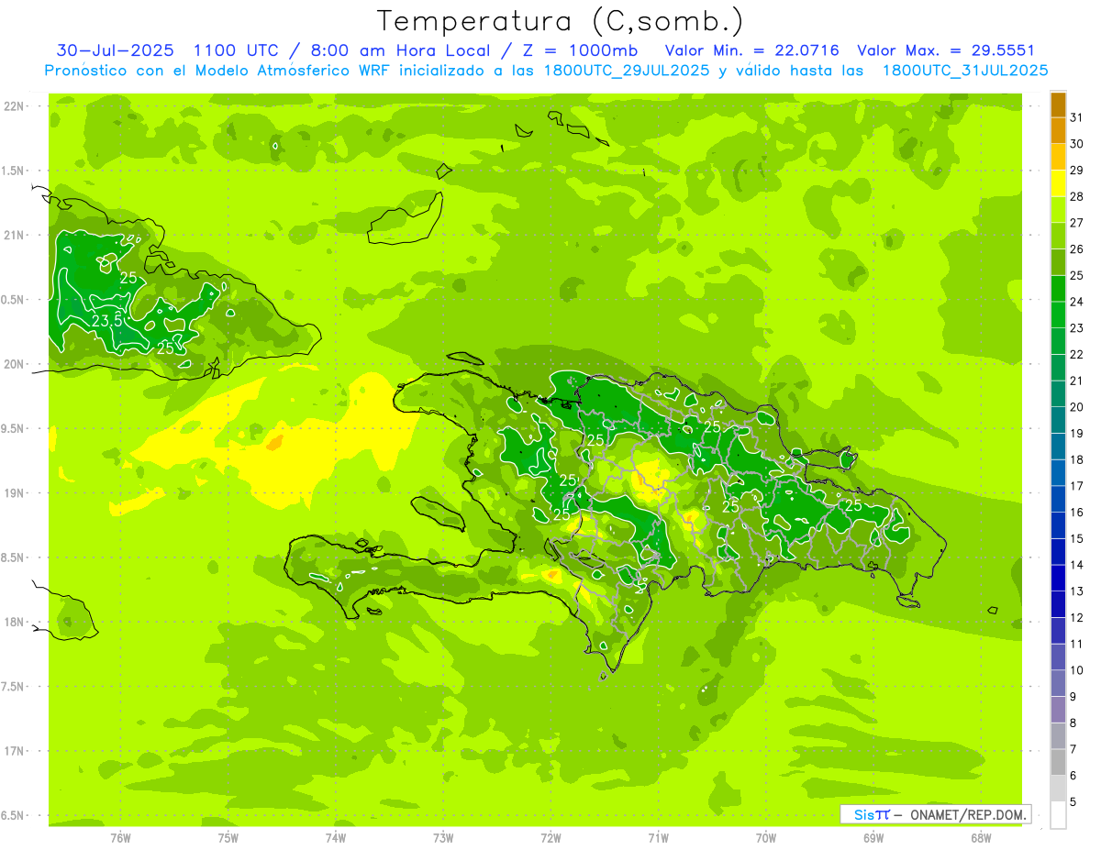1101x850 pixels.
Task: Select initialization time '1800UTC_29JUL2025'
Action: pos(627,71)
